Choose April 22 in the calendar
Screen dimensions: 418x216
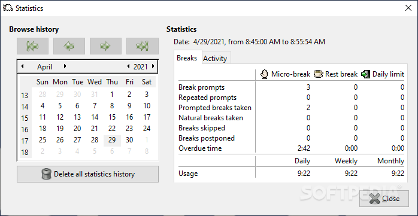112,129
